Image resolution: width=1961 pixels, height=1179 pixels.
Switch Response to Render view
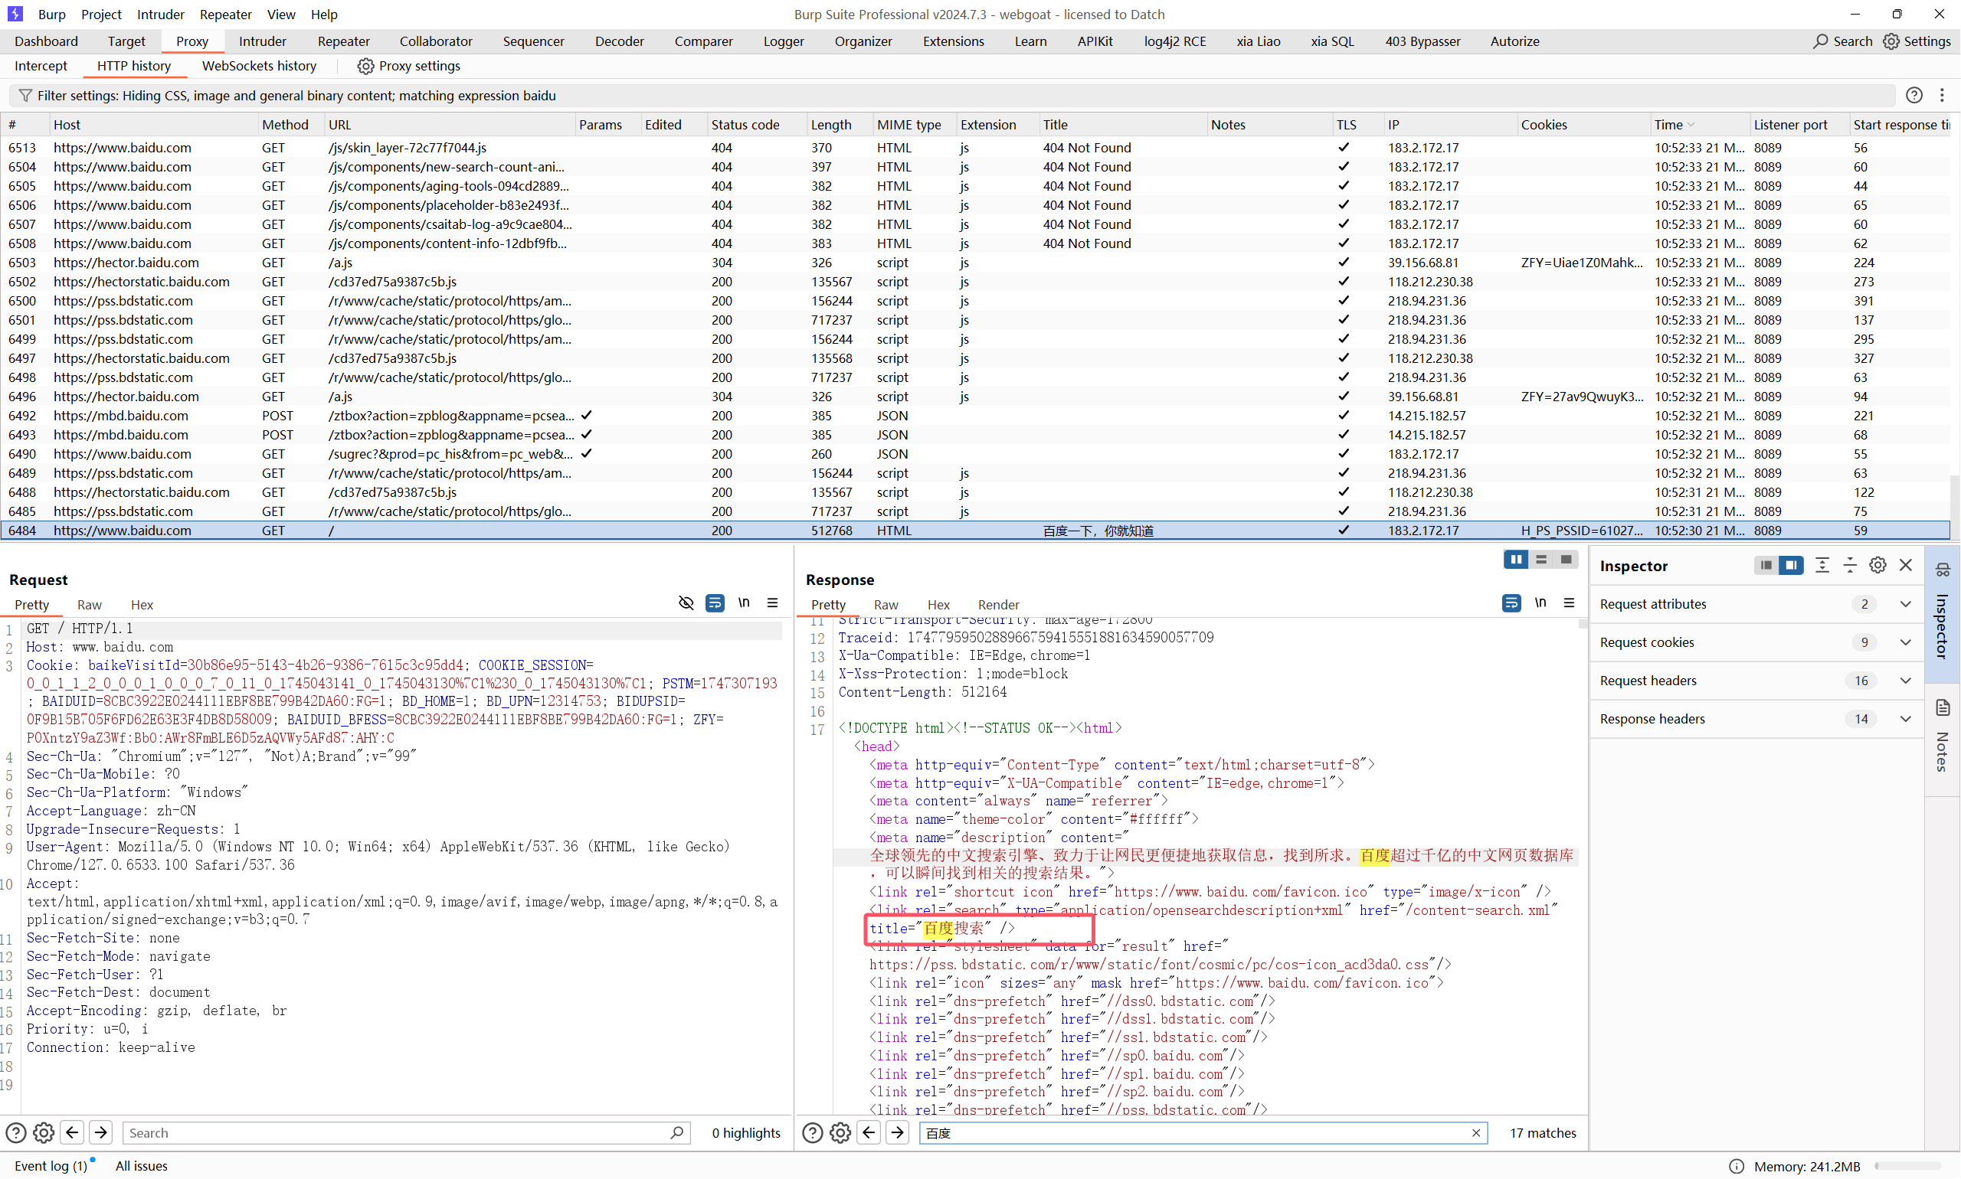click(998, 605)
